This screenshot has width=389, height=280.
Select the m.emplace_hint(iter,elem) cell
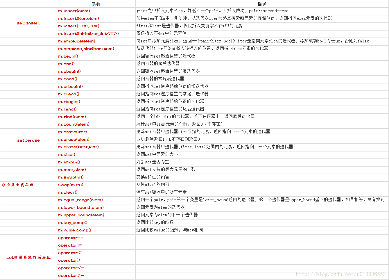click(96, 49)
